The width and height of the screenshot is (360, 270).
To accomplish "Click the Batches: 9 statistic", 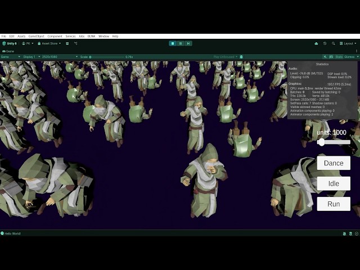I will click(298, 92).
